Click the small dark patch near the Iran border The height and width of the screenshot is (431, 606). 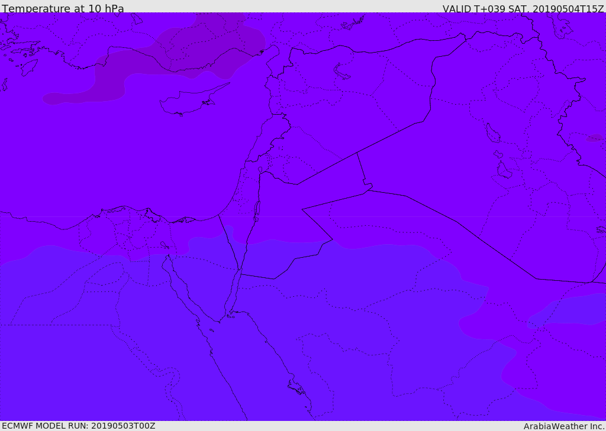coord(594,138)
